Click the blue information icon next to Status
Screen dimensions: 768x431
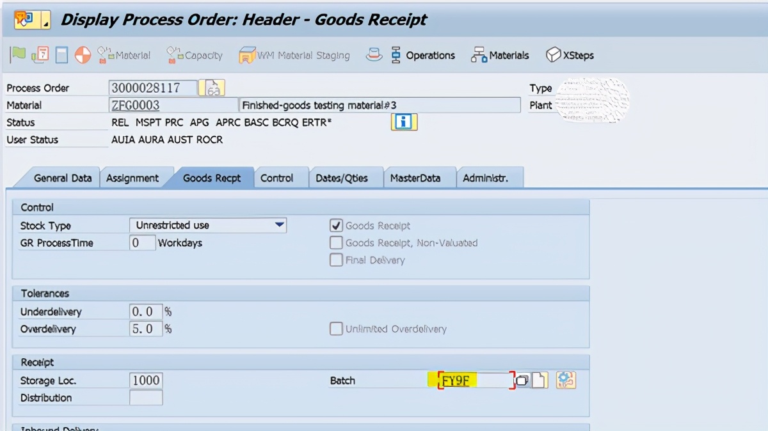click(x=403, y=121)
